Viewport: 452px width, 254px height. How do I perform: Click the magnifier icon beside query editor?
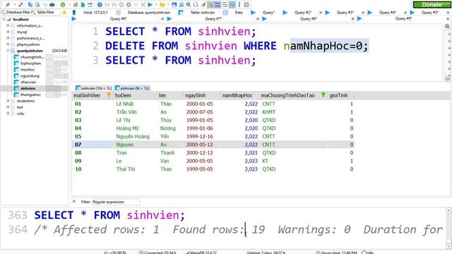point(447,27)
